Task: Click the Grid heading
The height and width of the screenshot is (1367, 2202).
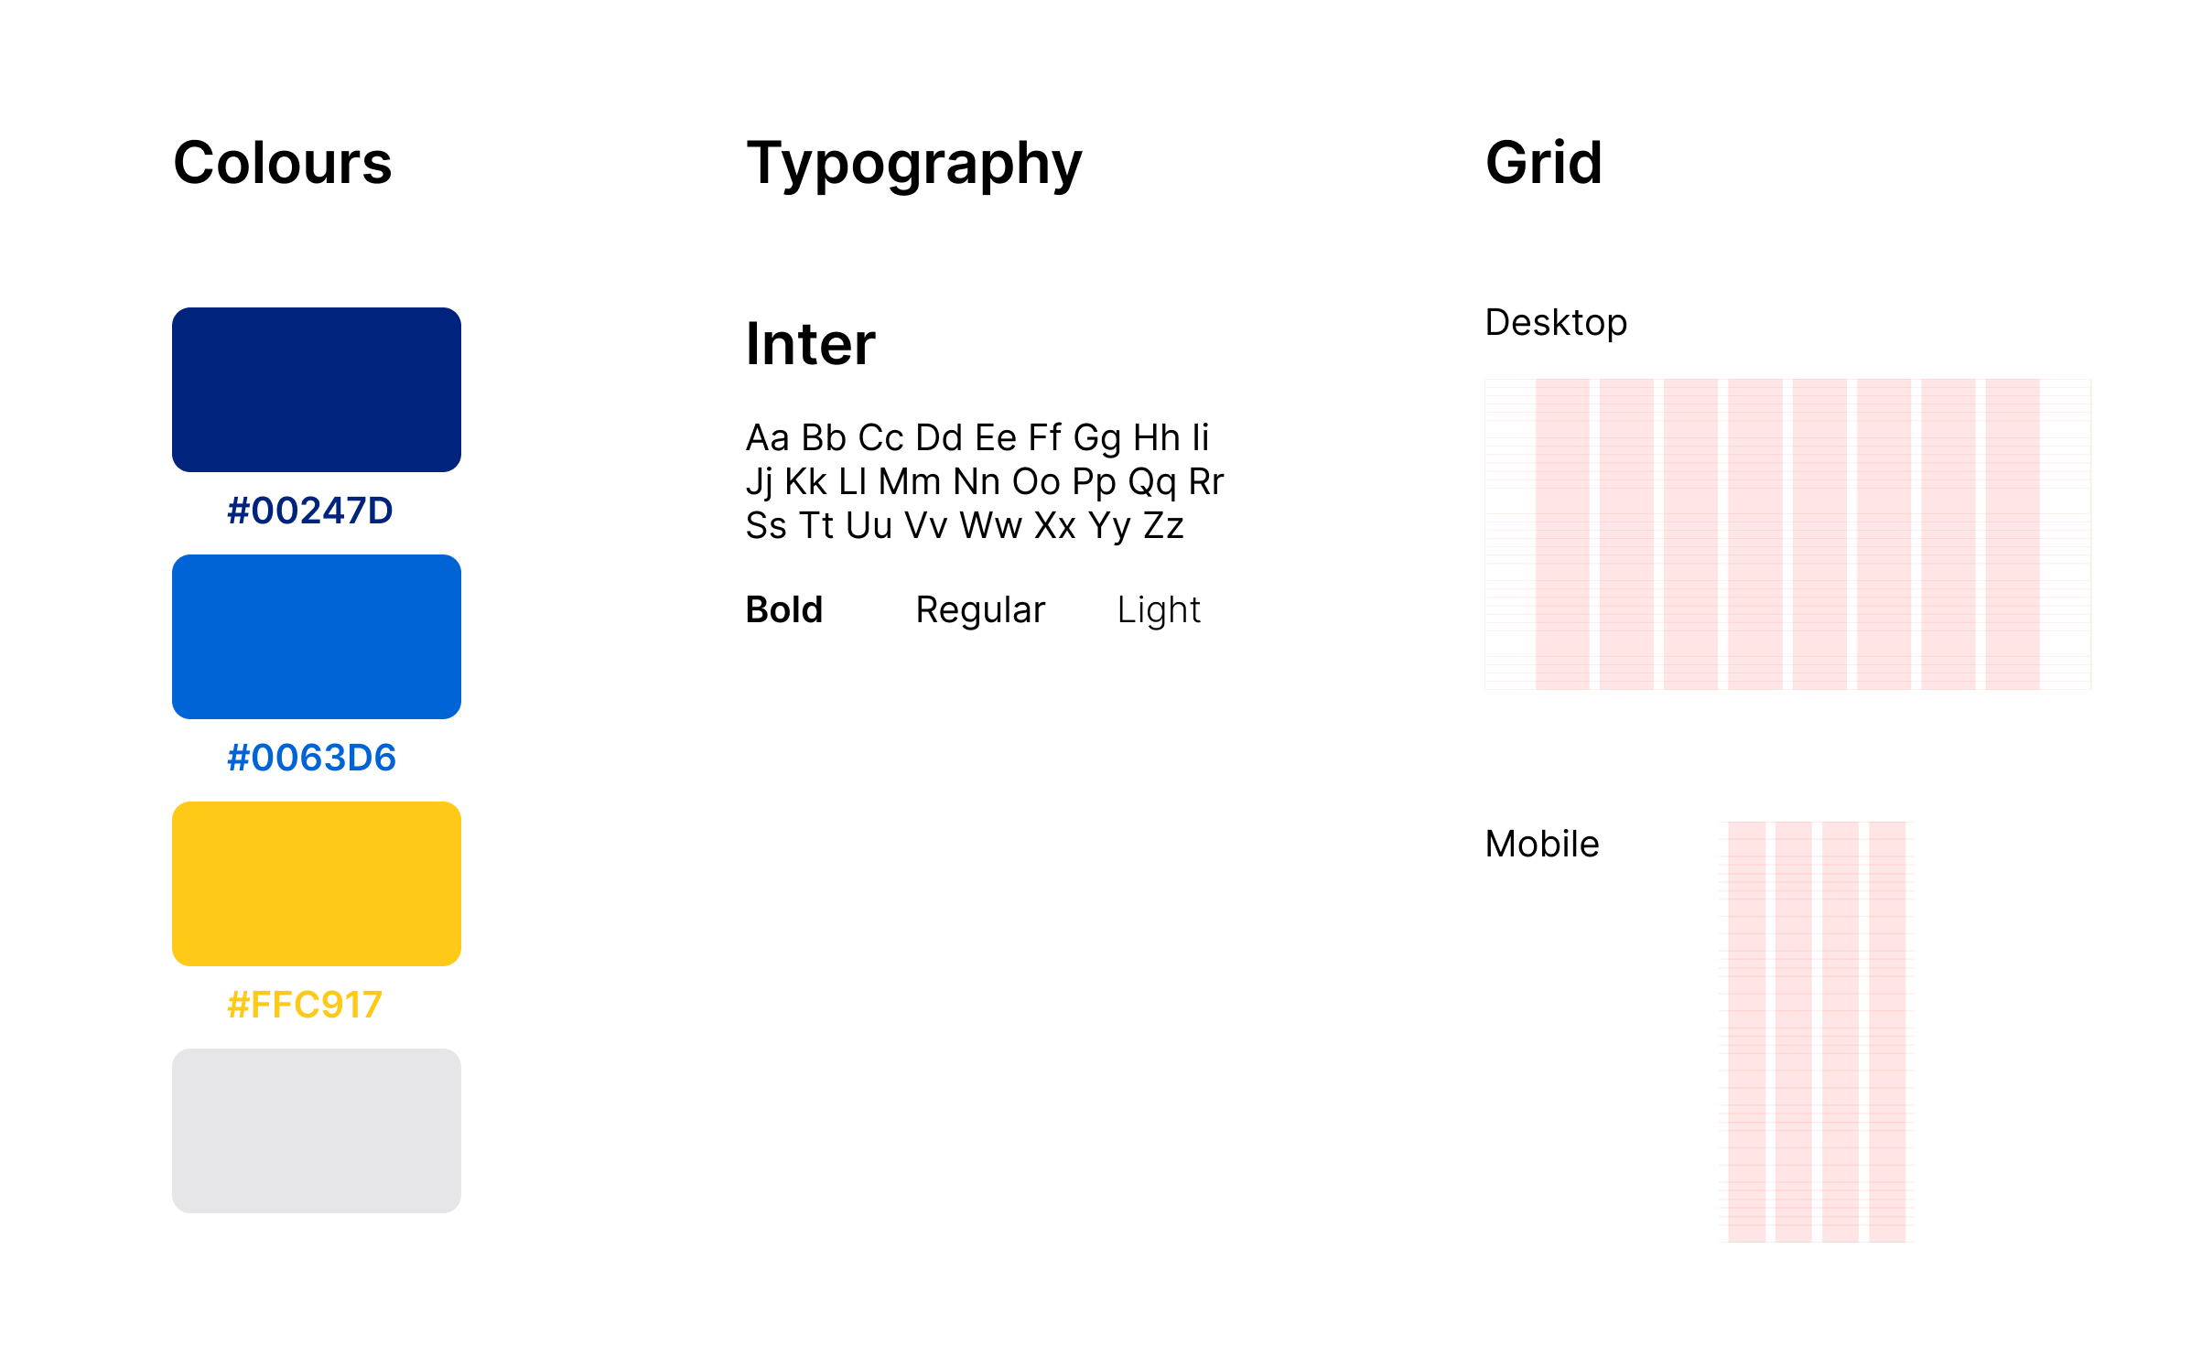Action: coord(1544,163)
